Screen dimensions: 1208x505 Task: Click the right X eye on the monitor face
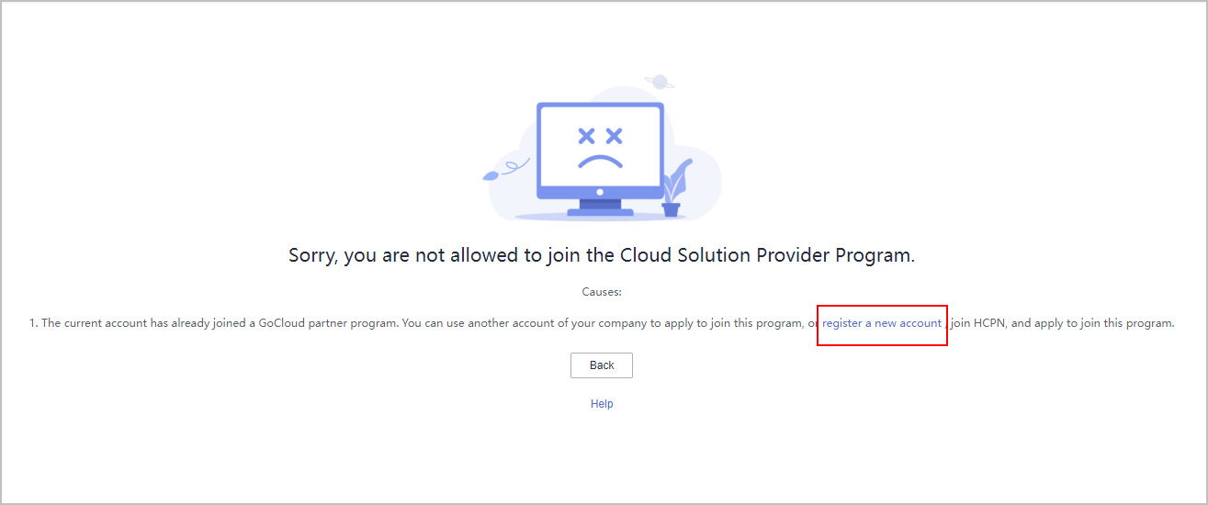(615, 137)
